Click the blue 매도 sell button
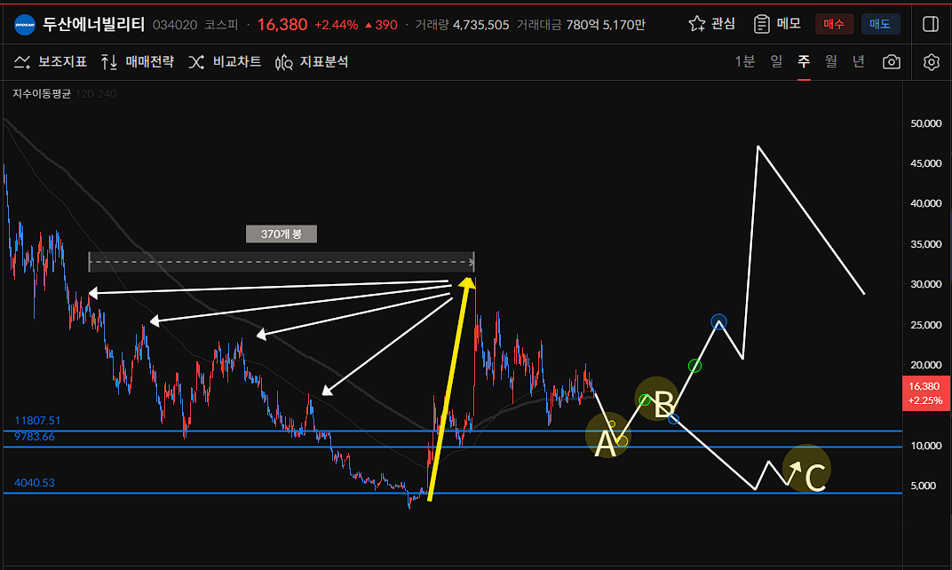 880,24
